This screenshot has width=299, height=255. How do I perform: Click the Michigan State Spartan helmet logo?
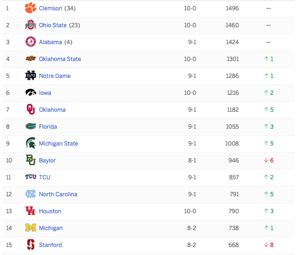pos(31,143)
